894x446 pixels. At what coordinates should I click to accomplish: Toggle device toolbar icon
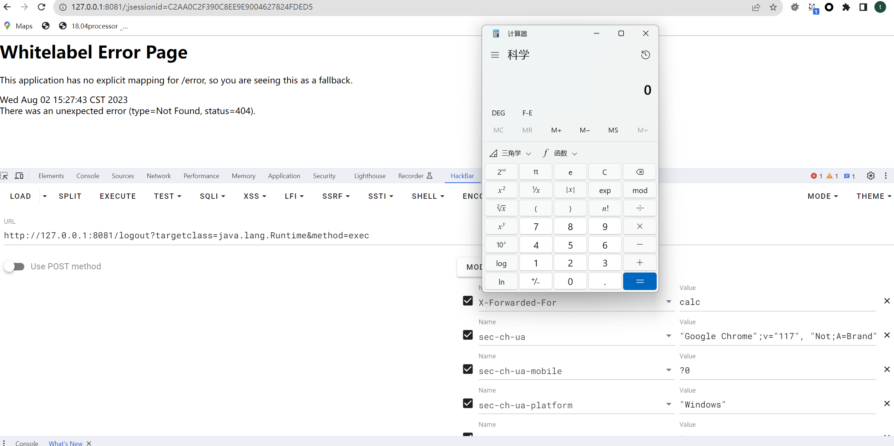point(19,176)
